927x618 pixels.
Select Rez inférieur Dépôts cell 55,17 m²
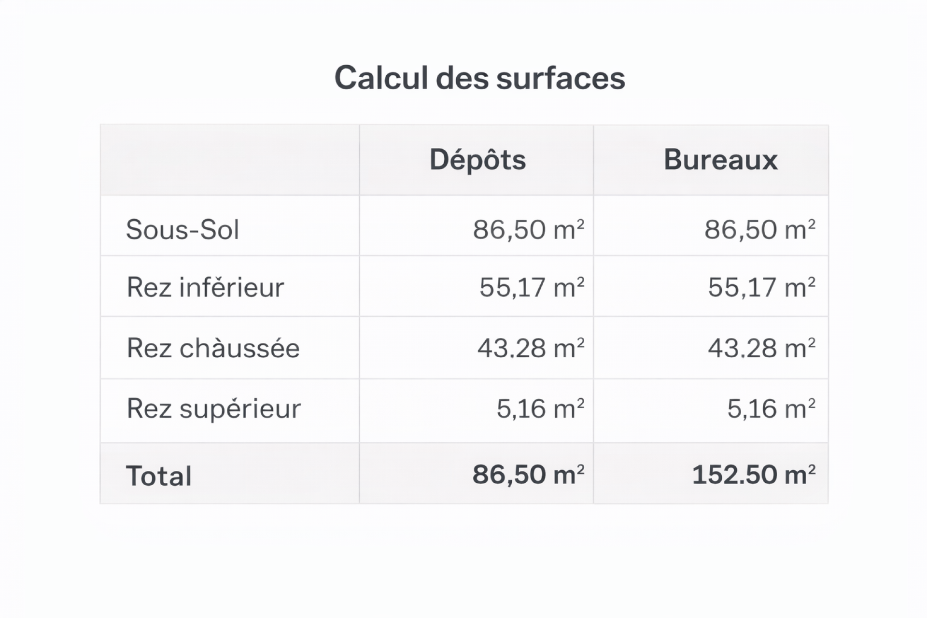(532, 287)
